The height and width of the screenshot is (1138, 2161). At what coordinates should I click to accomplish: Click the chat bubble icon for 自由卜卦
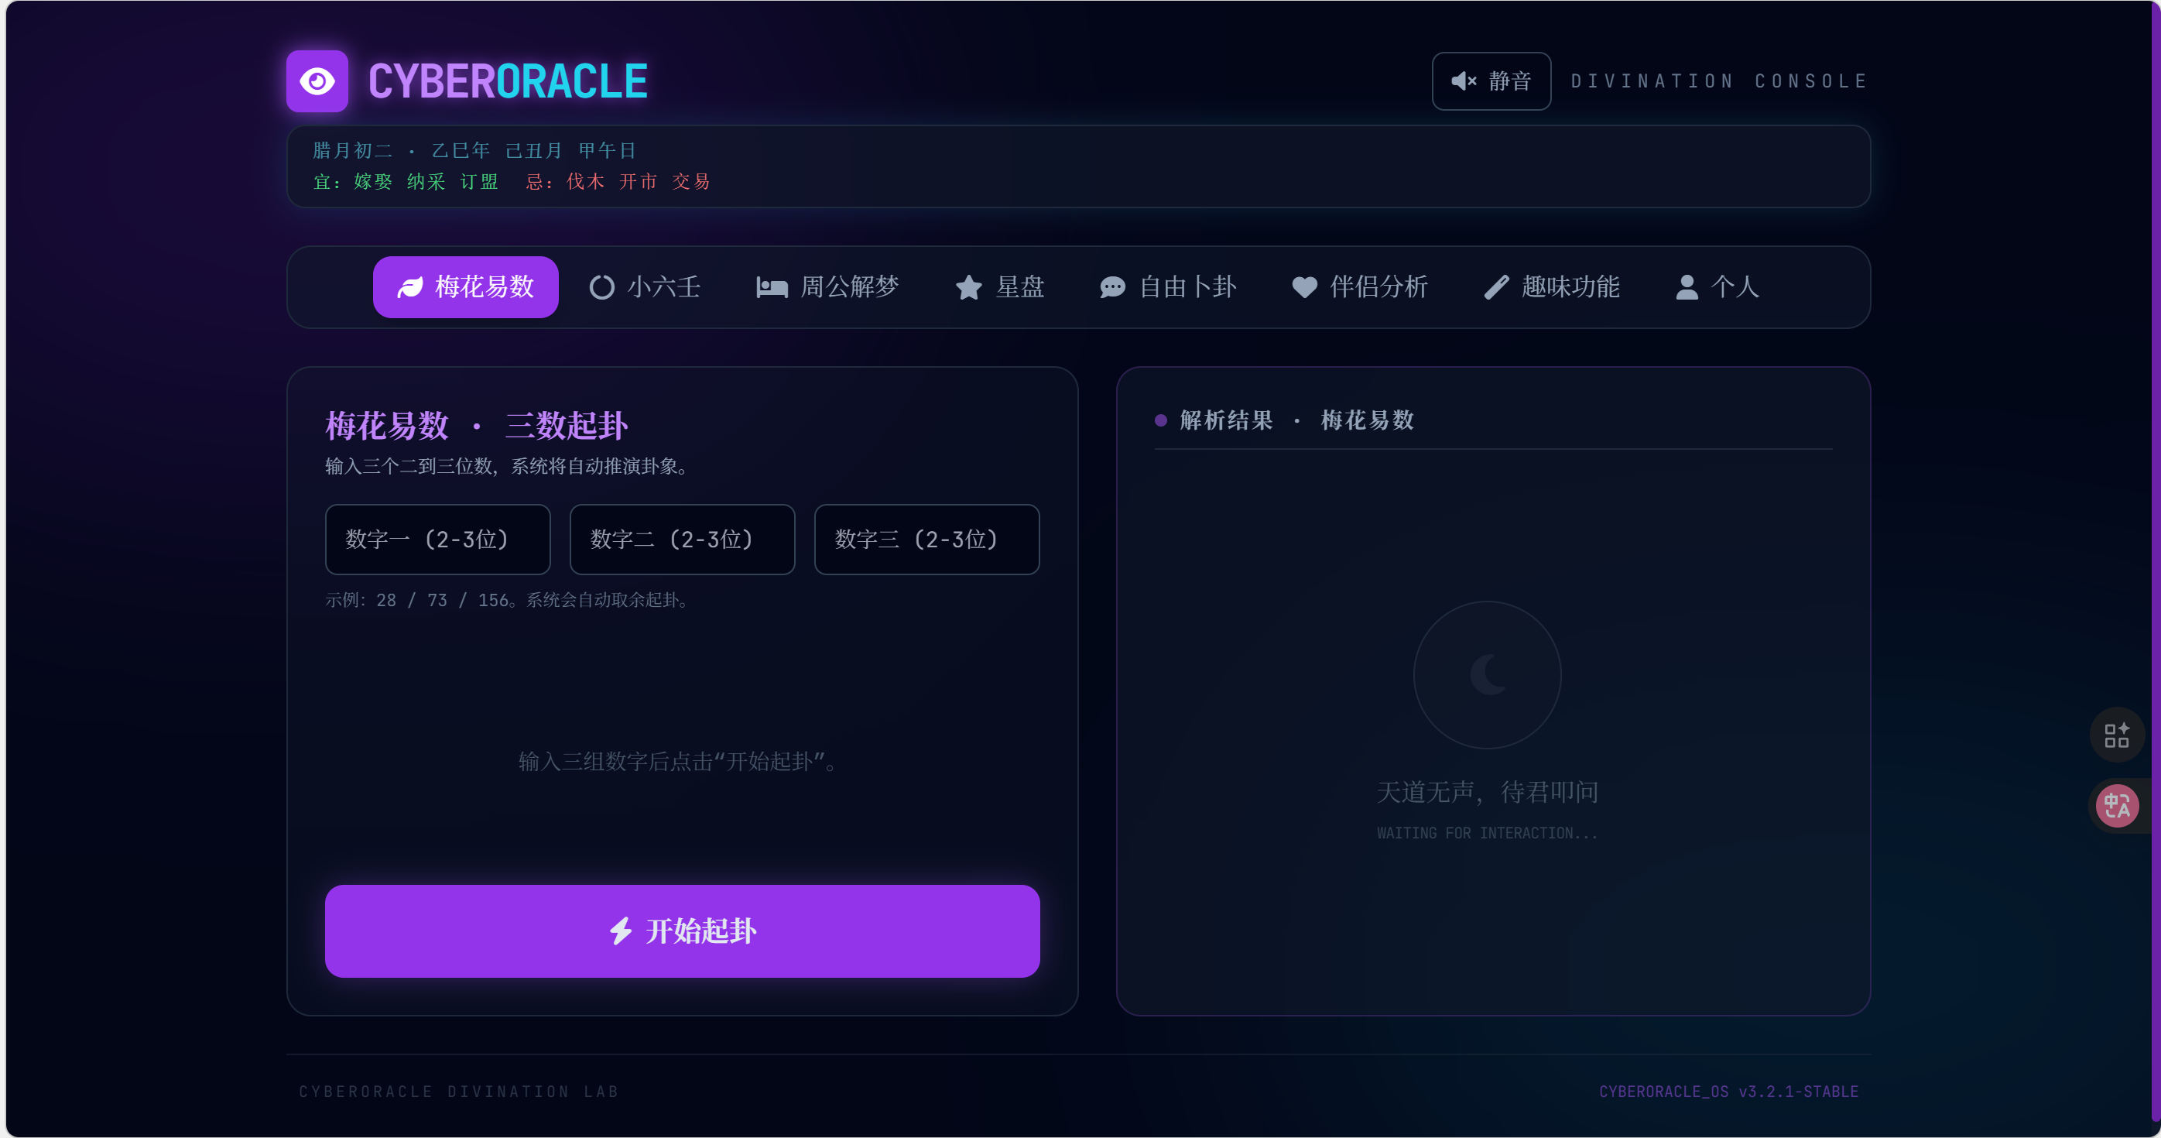tap(1111, 287)
